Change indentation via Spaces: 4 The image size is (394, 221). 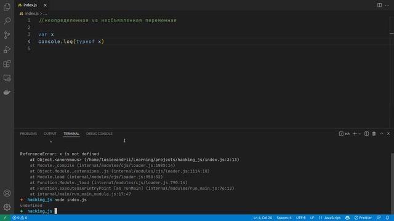click(x=284, y=218)
